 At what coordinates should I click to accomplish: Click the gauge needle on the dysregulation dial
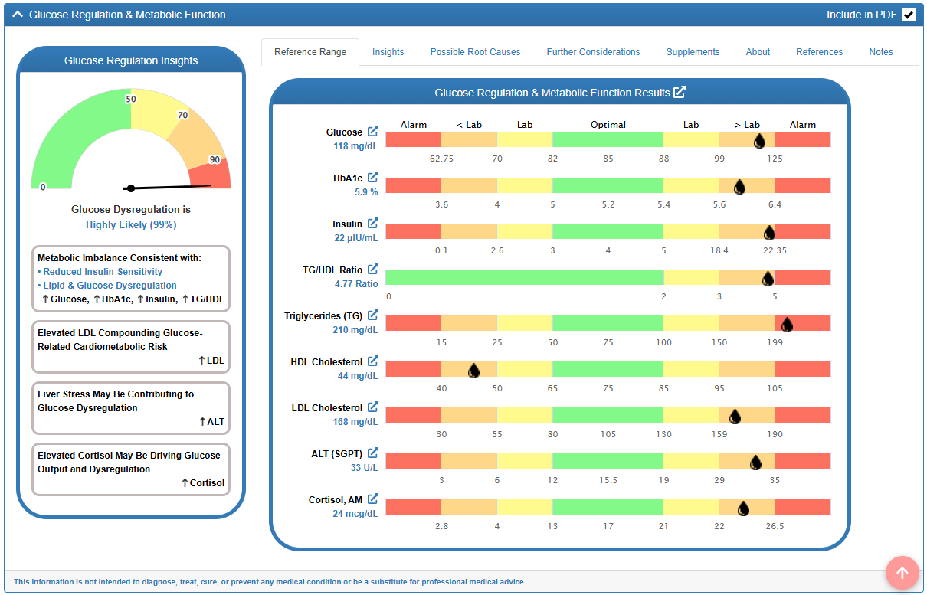169,187
